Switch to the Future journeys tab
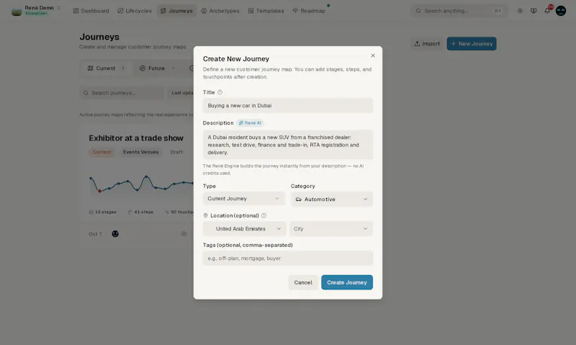The width and height of the screenshot is (576, 345). coord(157,68)
